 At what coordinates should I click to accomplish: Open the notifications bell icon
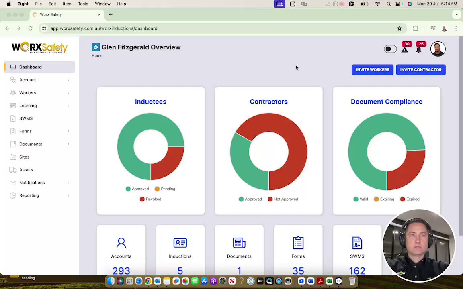419,49
